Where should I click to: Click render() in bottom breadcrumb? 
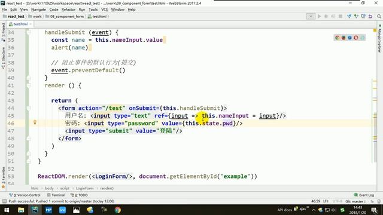coord(107,188)
